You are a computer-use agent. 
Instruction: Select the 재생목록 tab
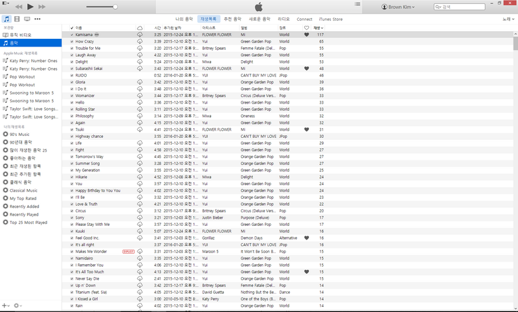[x=208, y=19]
